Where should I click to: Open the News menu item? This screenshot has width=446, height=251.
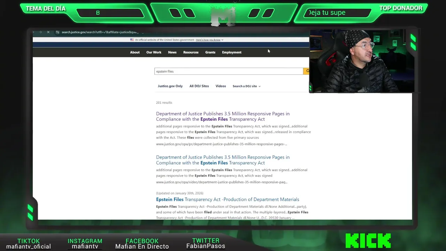(x=172, y=52)
